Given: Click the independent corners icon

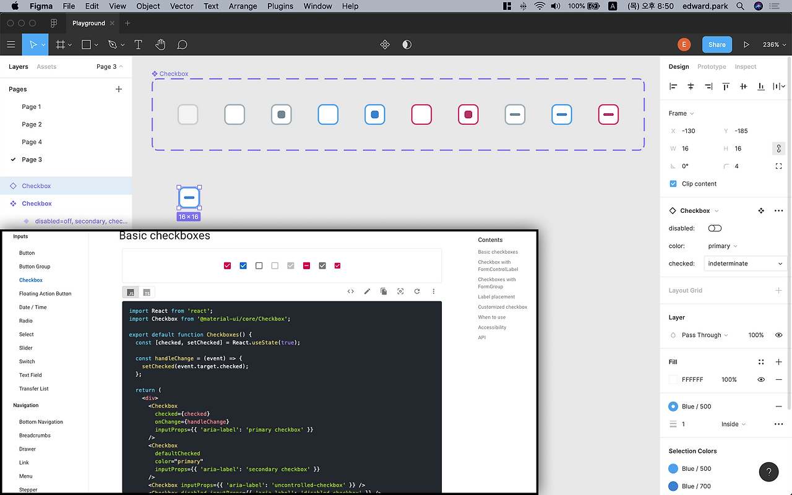Looking at the screenshot, I should (778, 166).
